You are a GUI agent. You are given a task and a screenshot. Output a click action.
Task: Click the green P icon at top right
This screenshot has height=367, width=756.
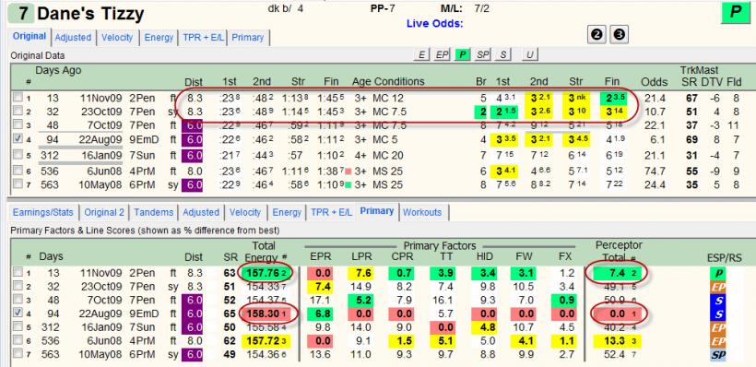click(736, 13)
